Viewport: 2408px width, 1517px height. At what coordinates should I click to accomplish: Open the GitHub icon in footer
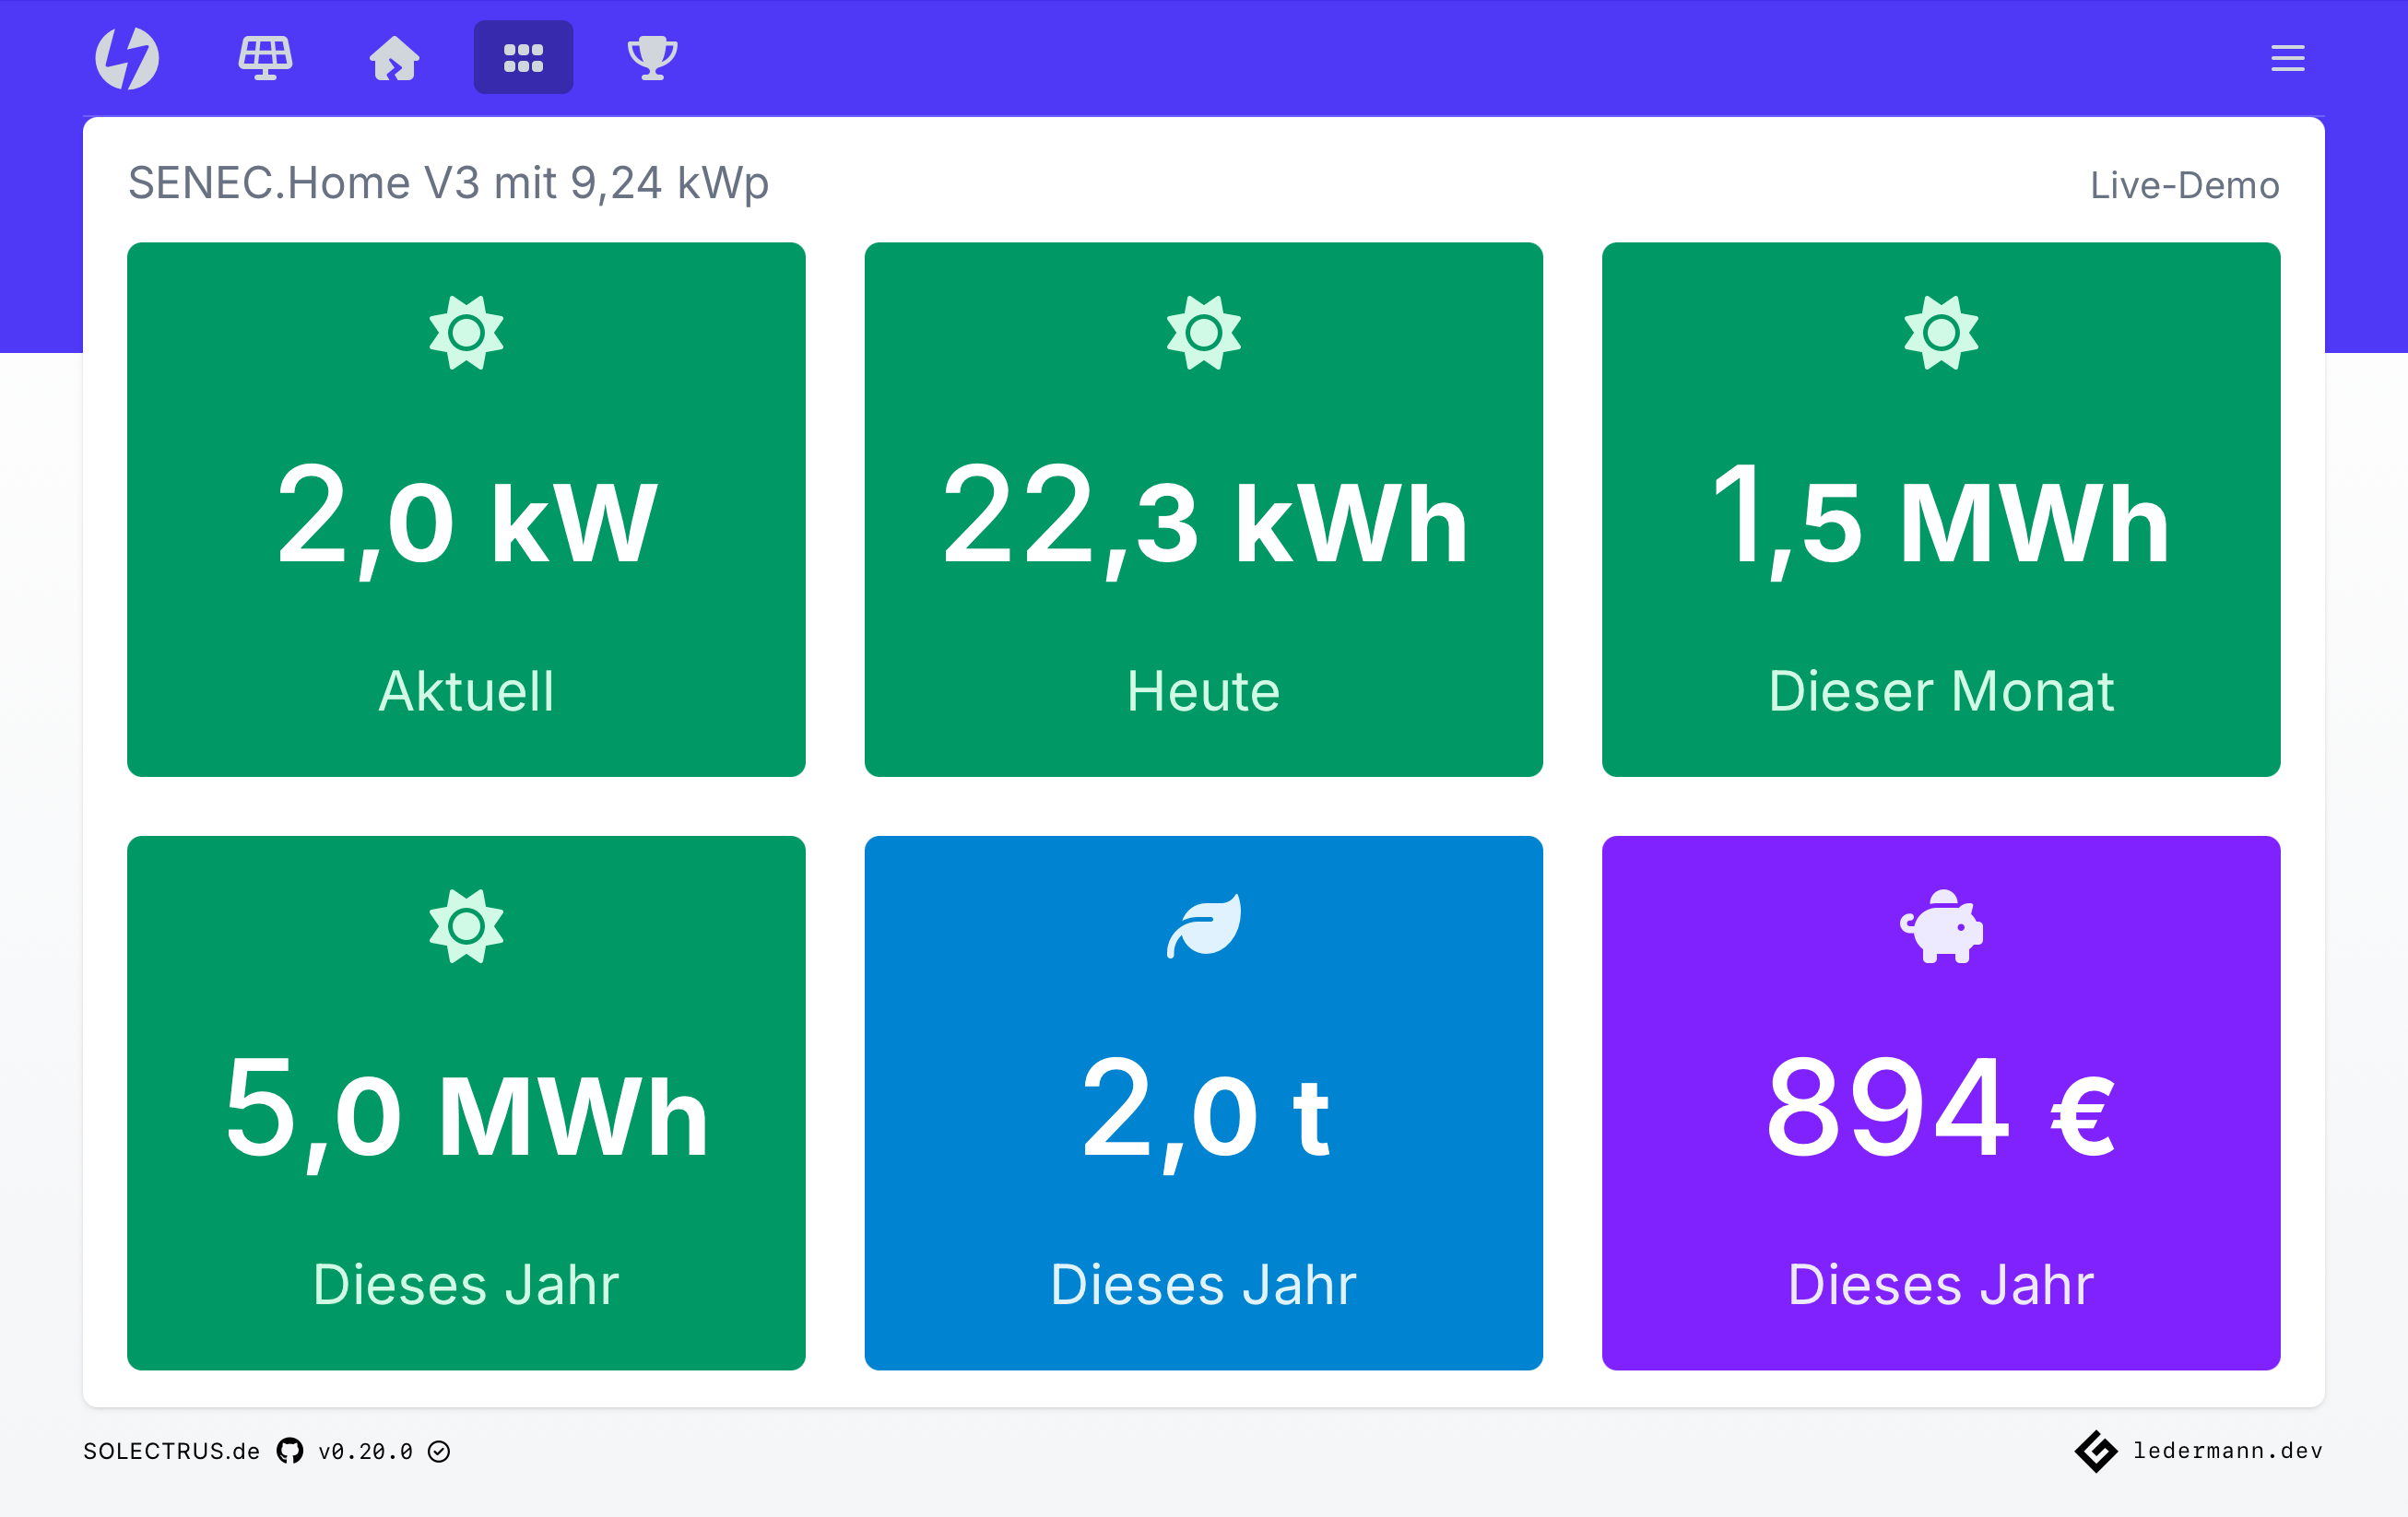(x=290, y=1451)
